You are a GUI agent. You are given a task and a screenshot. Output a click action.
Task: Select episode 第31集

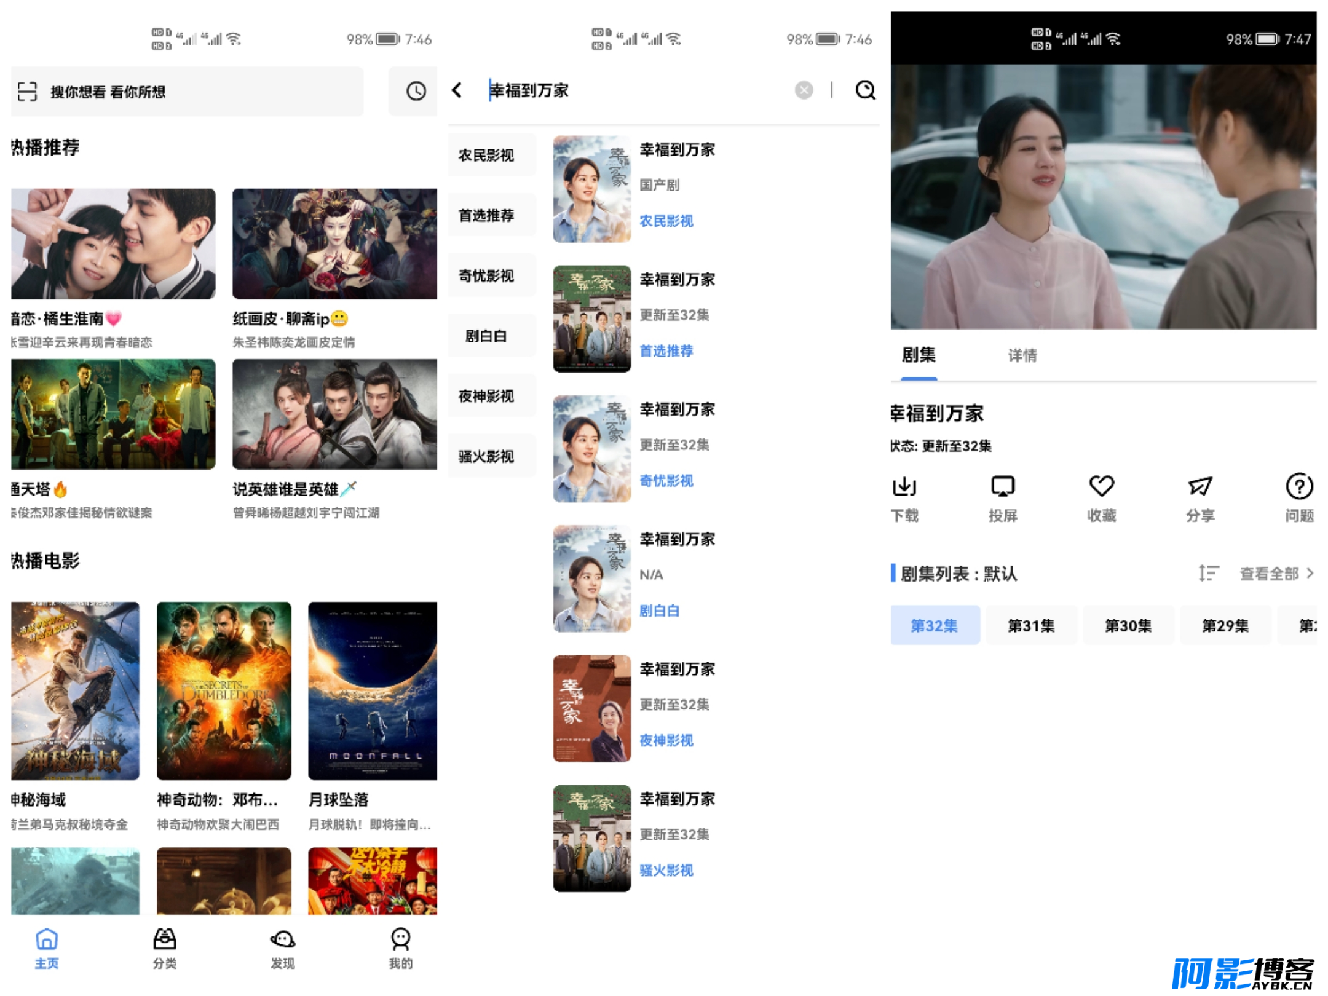pos(1031,625)
